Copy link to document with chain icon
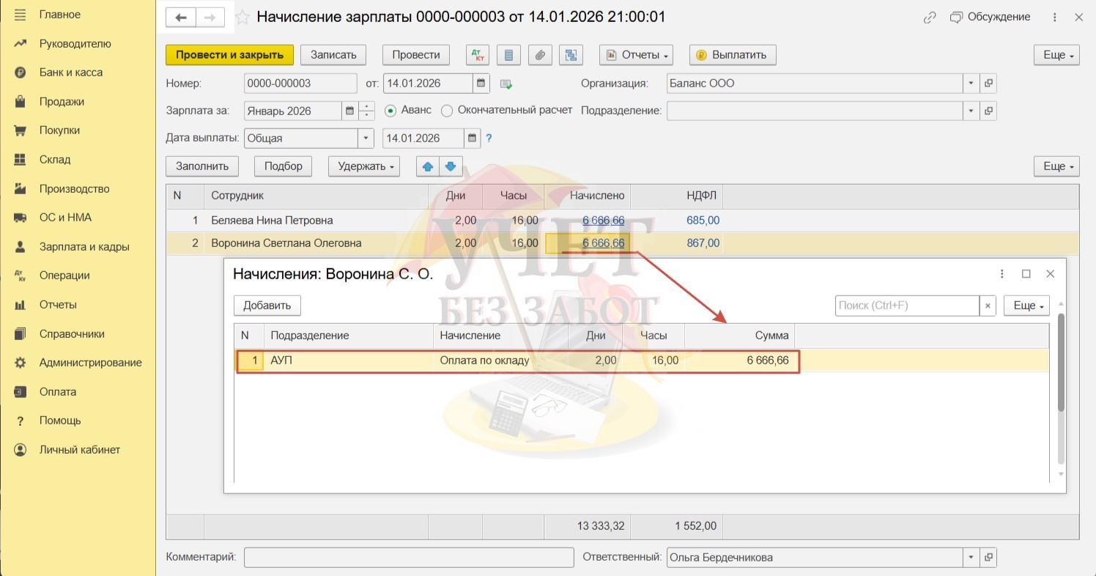Viewport: 1096px width, 576px height. [930, 18]
